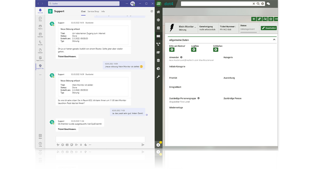Open sticker picker in compose toolbar

click(x=72, y=145)
